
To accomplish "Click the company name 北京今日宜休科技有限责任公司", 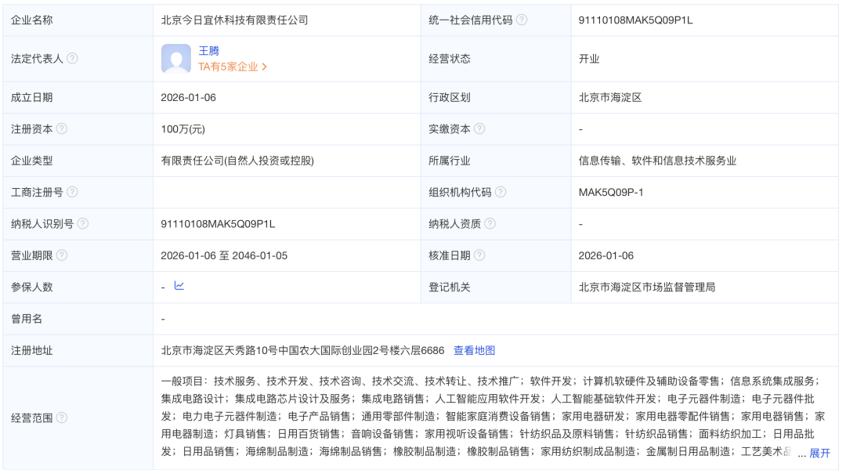I will [x=234, y=20].
